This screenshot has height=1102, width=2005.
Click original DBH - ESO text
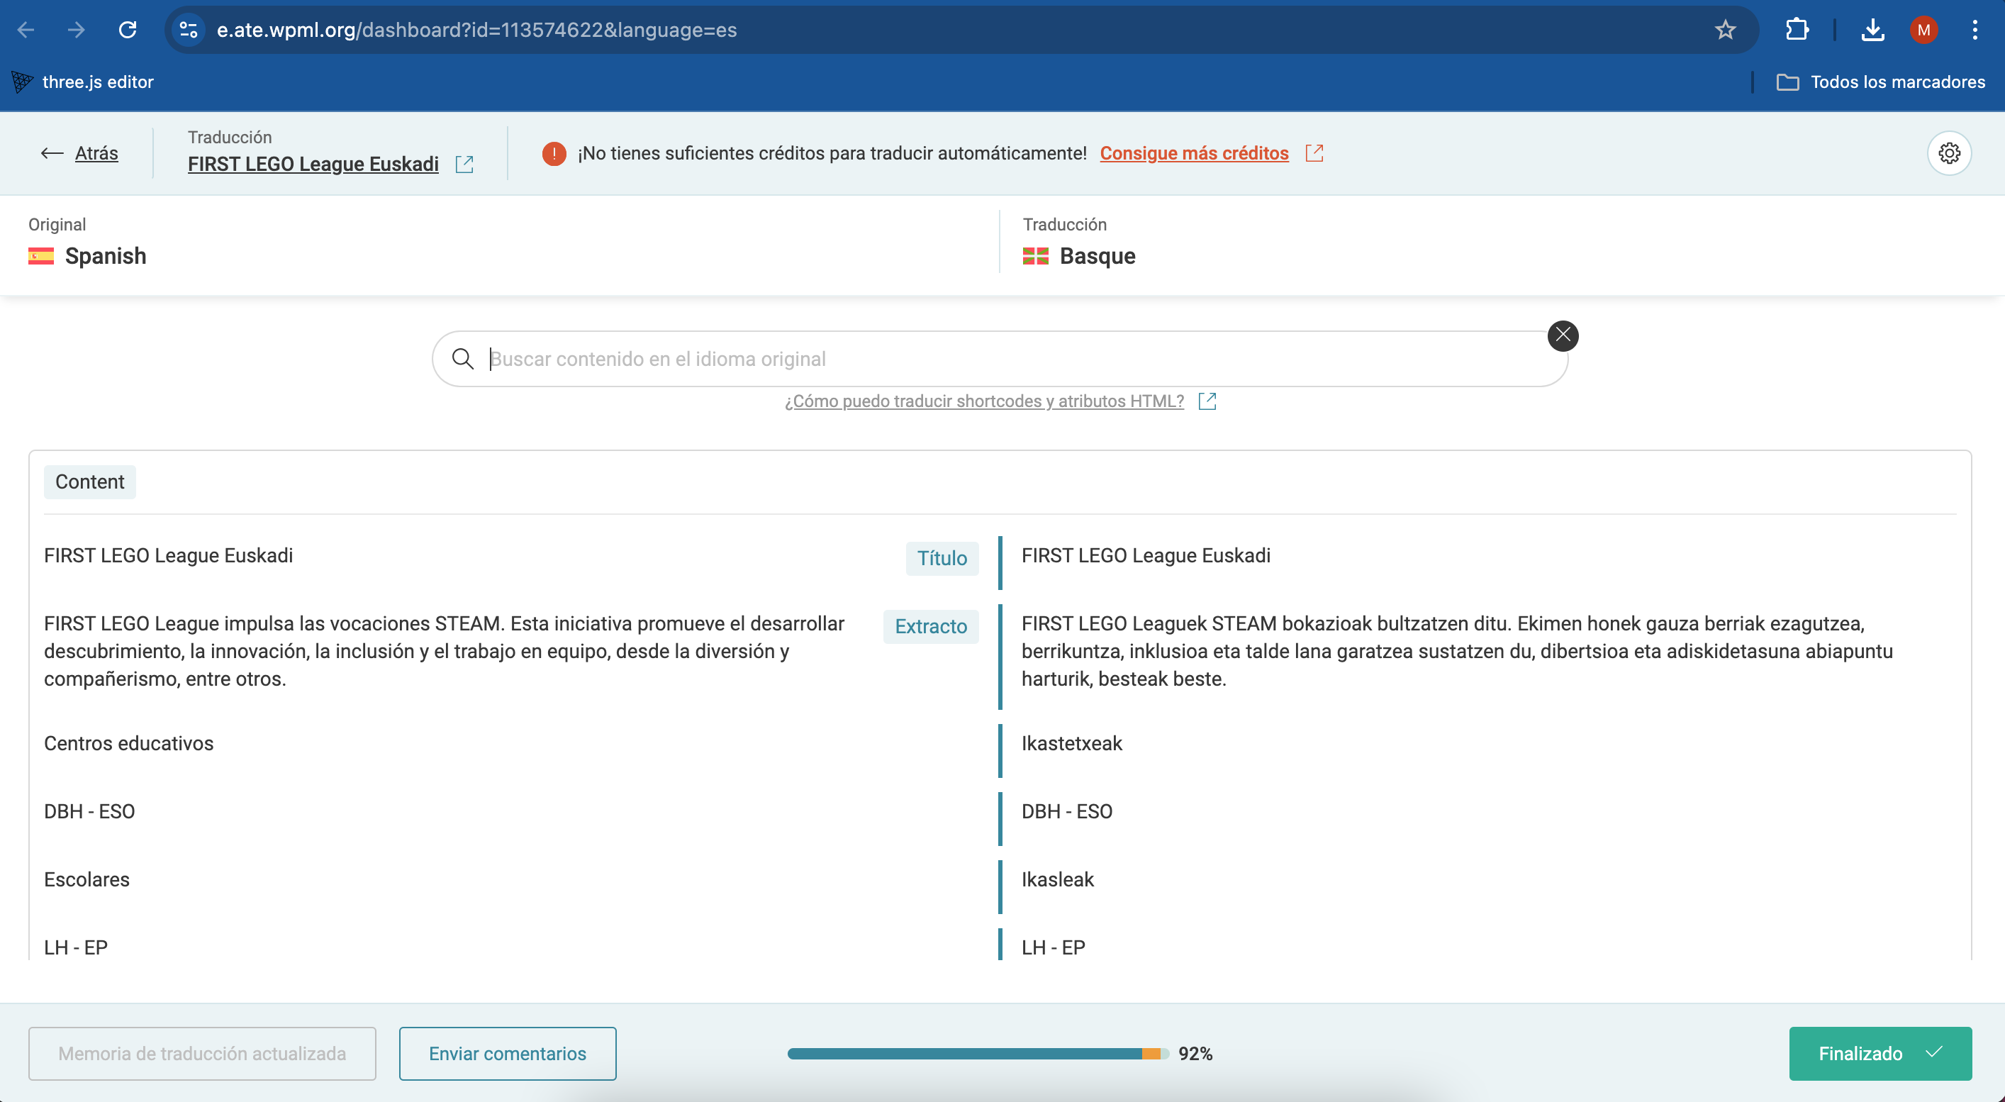pos(89,811)
